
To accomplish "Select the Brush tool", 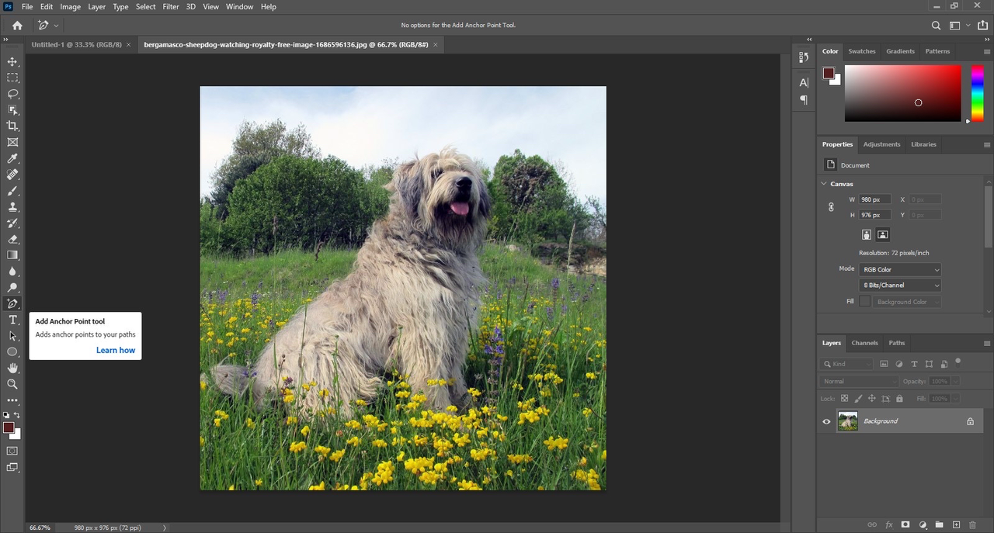I will (12, 191).
